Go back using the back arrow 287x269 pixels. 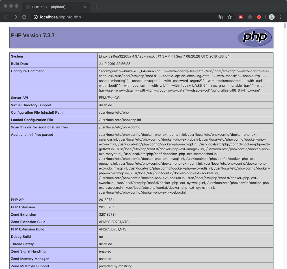[x=6, y=17]
